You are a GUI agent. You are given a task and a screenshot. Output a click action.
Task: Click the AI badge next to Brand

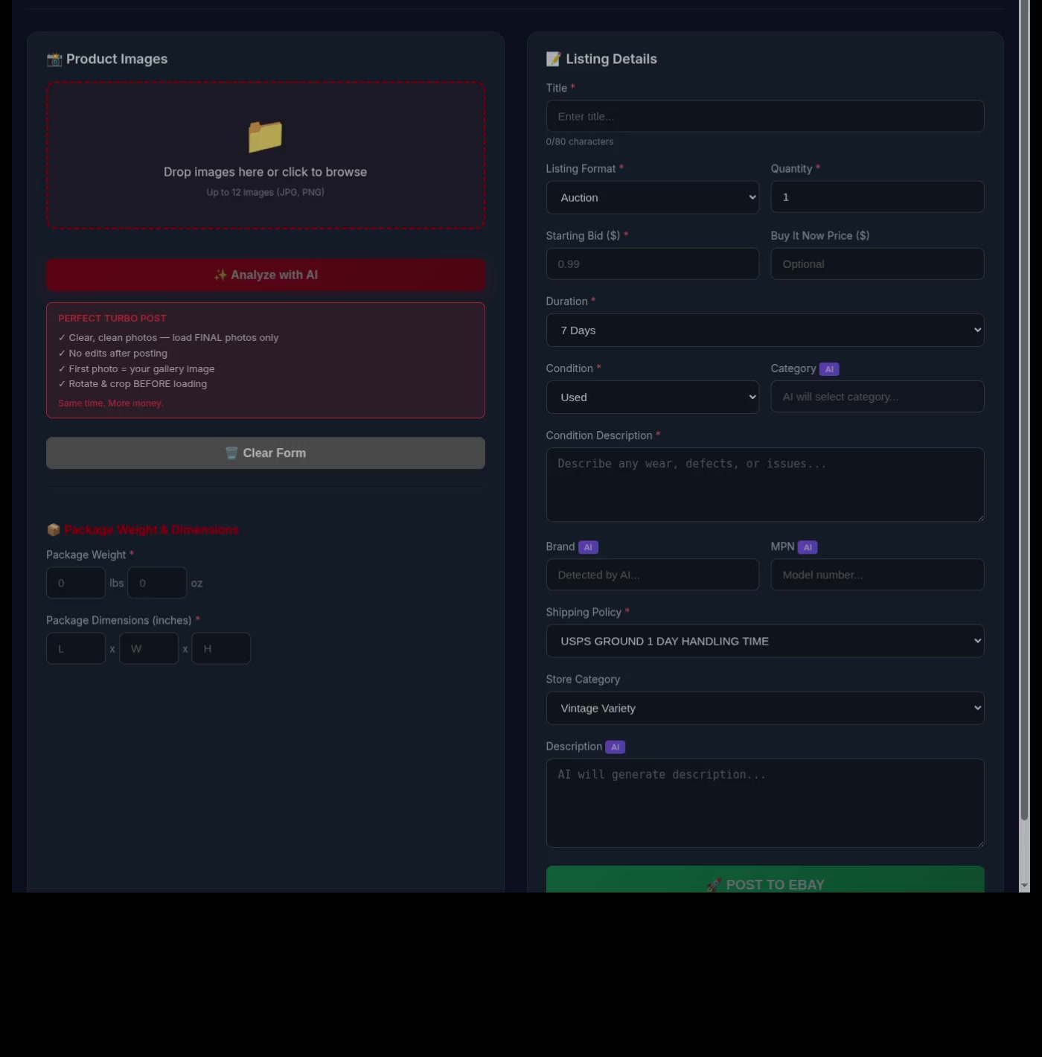tap(588, 548)
